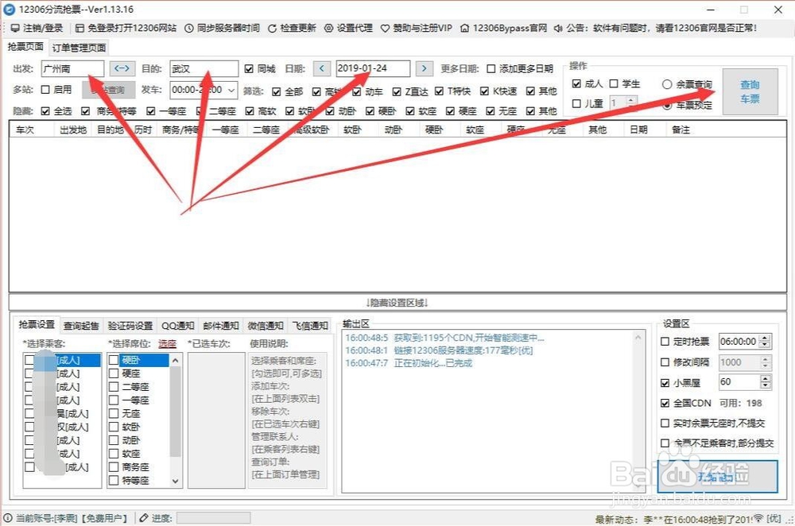The width and height of the screenshot is (795, 526).
Task: Swap departure and destination with the arrow button
Action: pyautogui.click(x=122, y=68)
